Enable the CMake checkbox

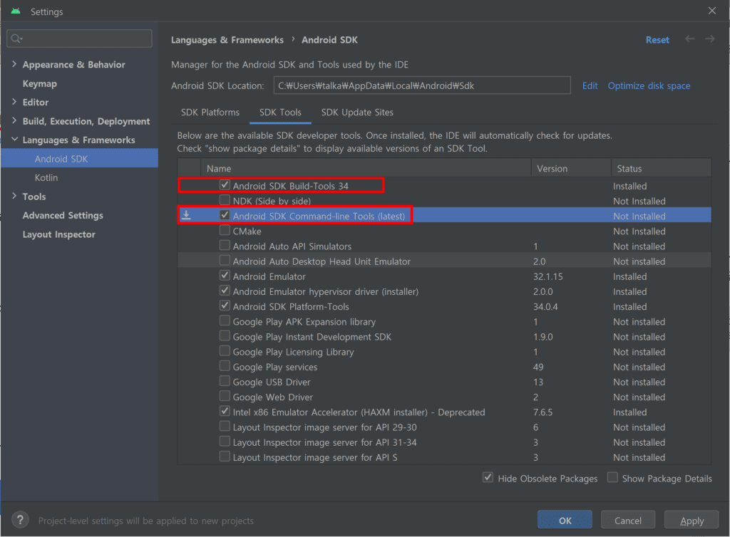(225, 230)
